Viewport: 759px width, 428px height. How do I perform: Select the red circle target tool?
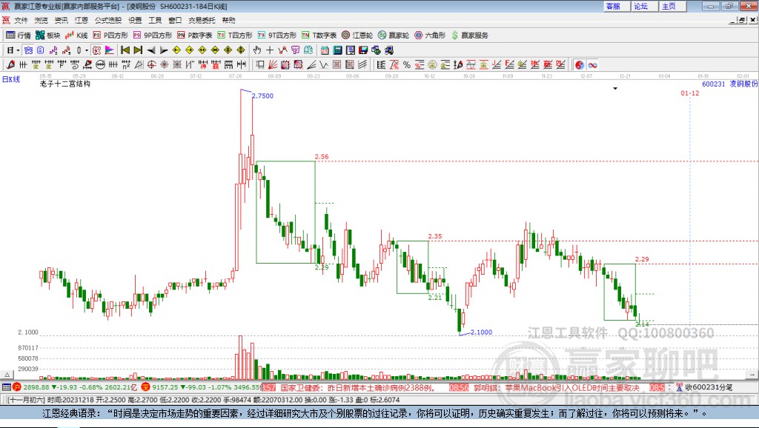pyautogui.click(x=151, y=65)
